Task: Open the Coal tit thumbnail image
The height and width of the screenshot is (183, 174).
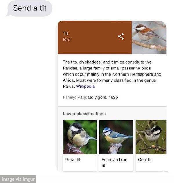Action: [x=151, y=137]
